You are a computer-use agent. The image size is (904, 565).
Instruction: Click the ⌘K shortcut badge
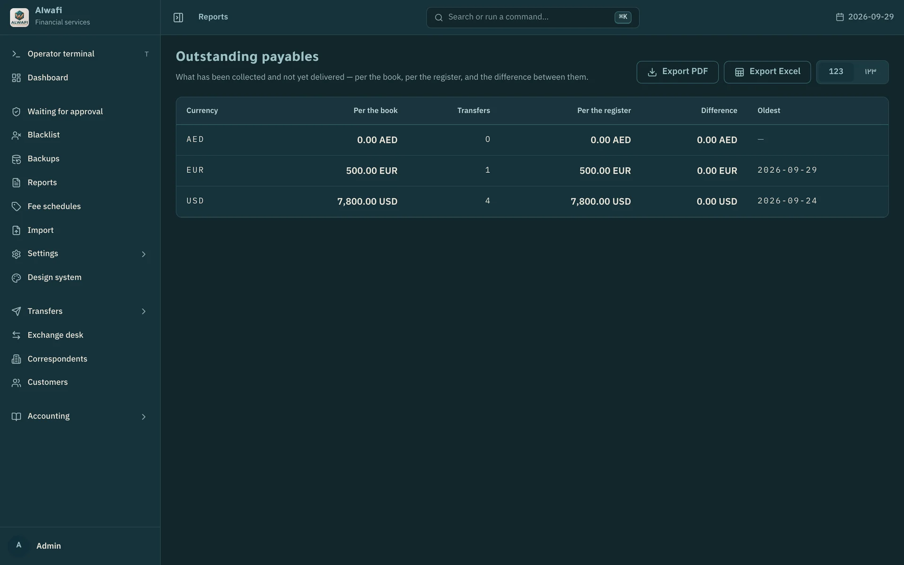coord(622,17)
